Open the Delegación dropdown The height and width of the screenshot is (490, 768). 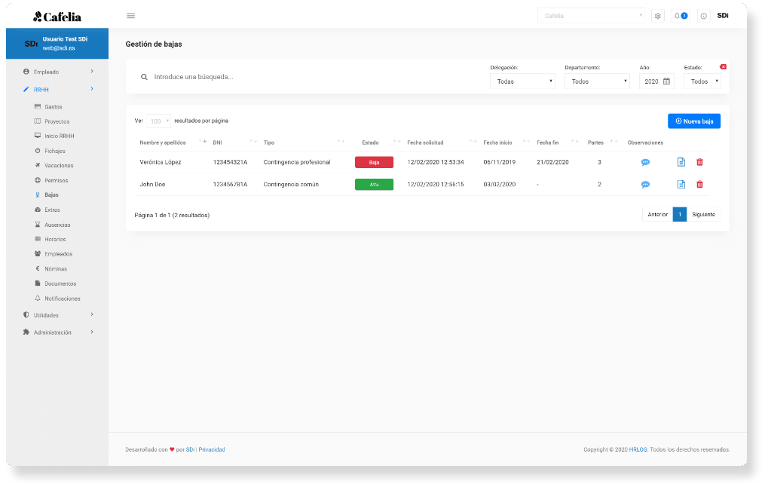pos(522,81)
